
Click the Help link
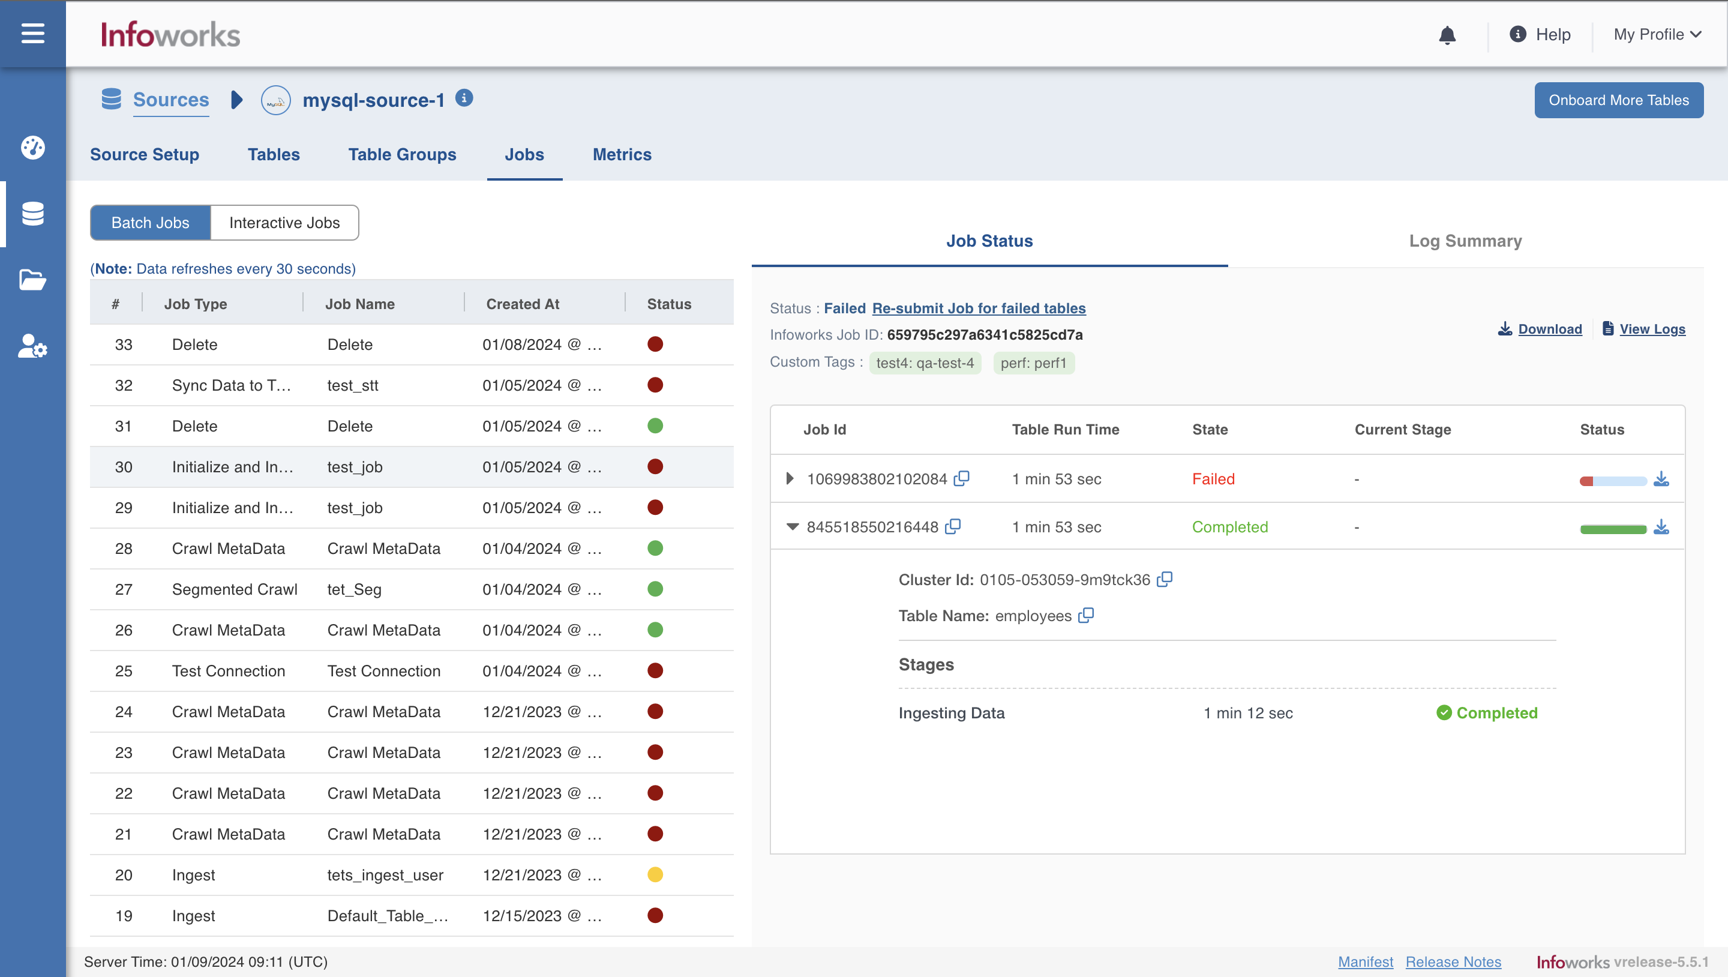[x=1553, y=34]
